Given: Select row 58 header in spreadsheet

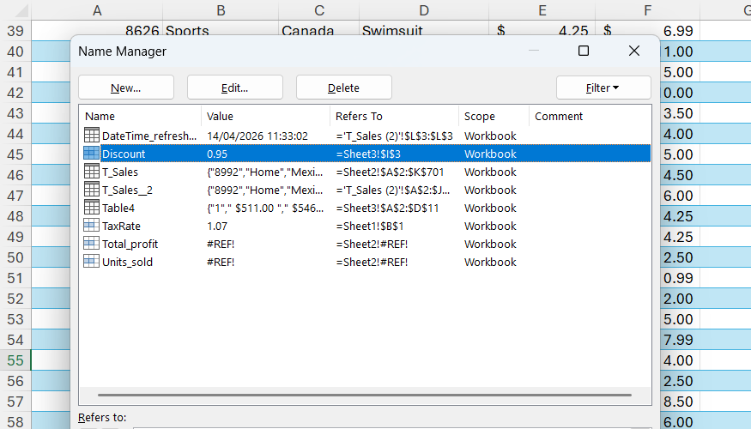Looking at the screenshot, I should [15, 422].
